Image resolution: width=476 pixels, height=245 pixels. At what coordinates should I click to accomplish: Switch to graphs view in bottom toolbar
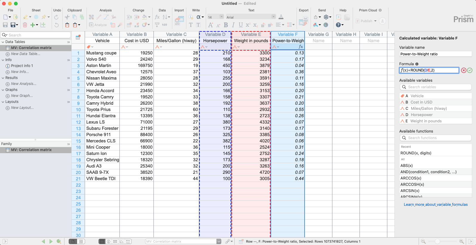coord(122,241)
